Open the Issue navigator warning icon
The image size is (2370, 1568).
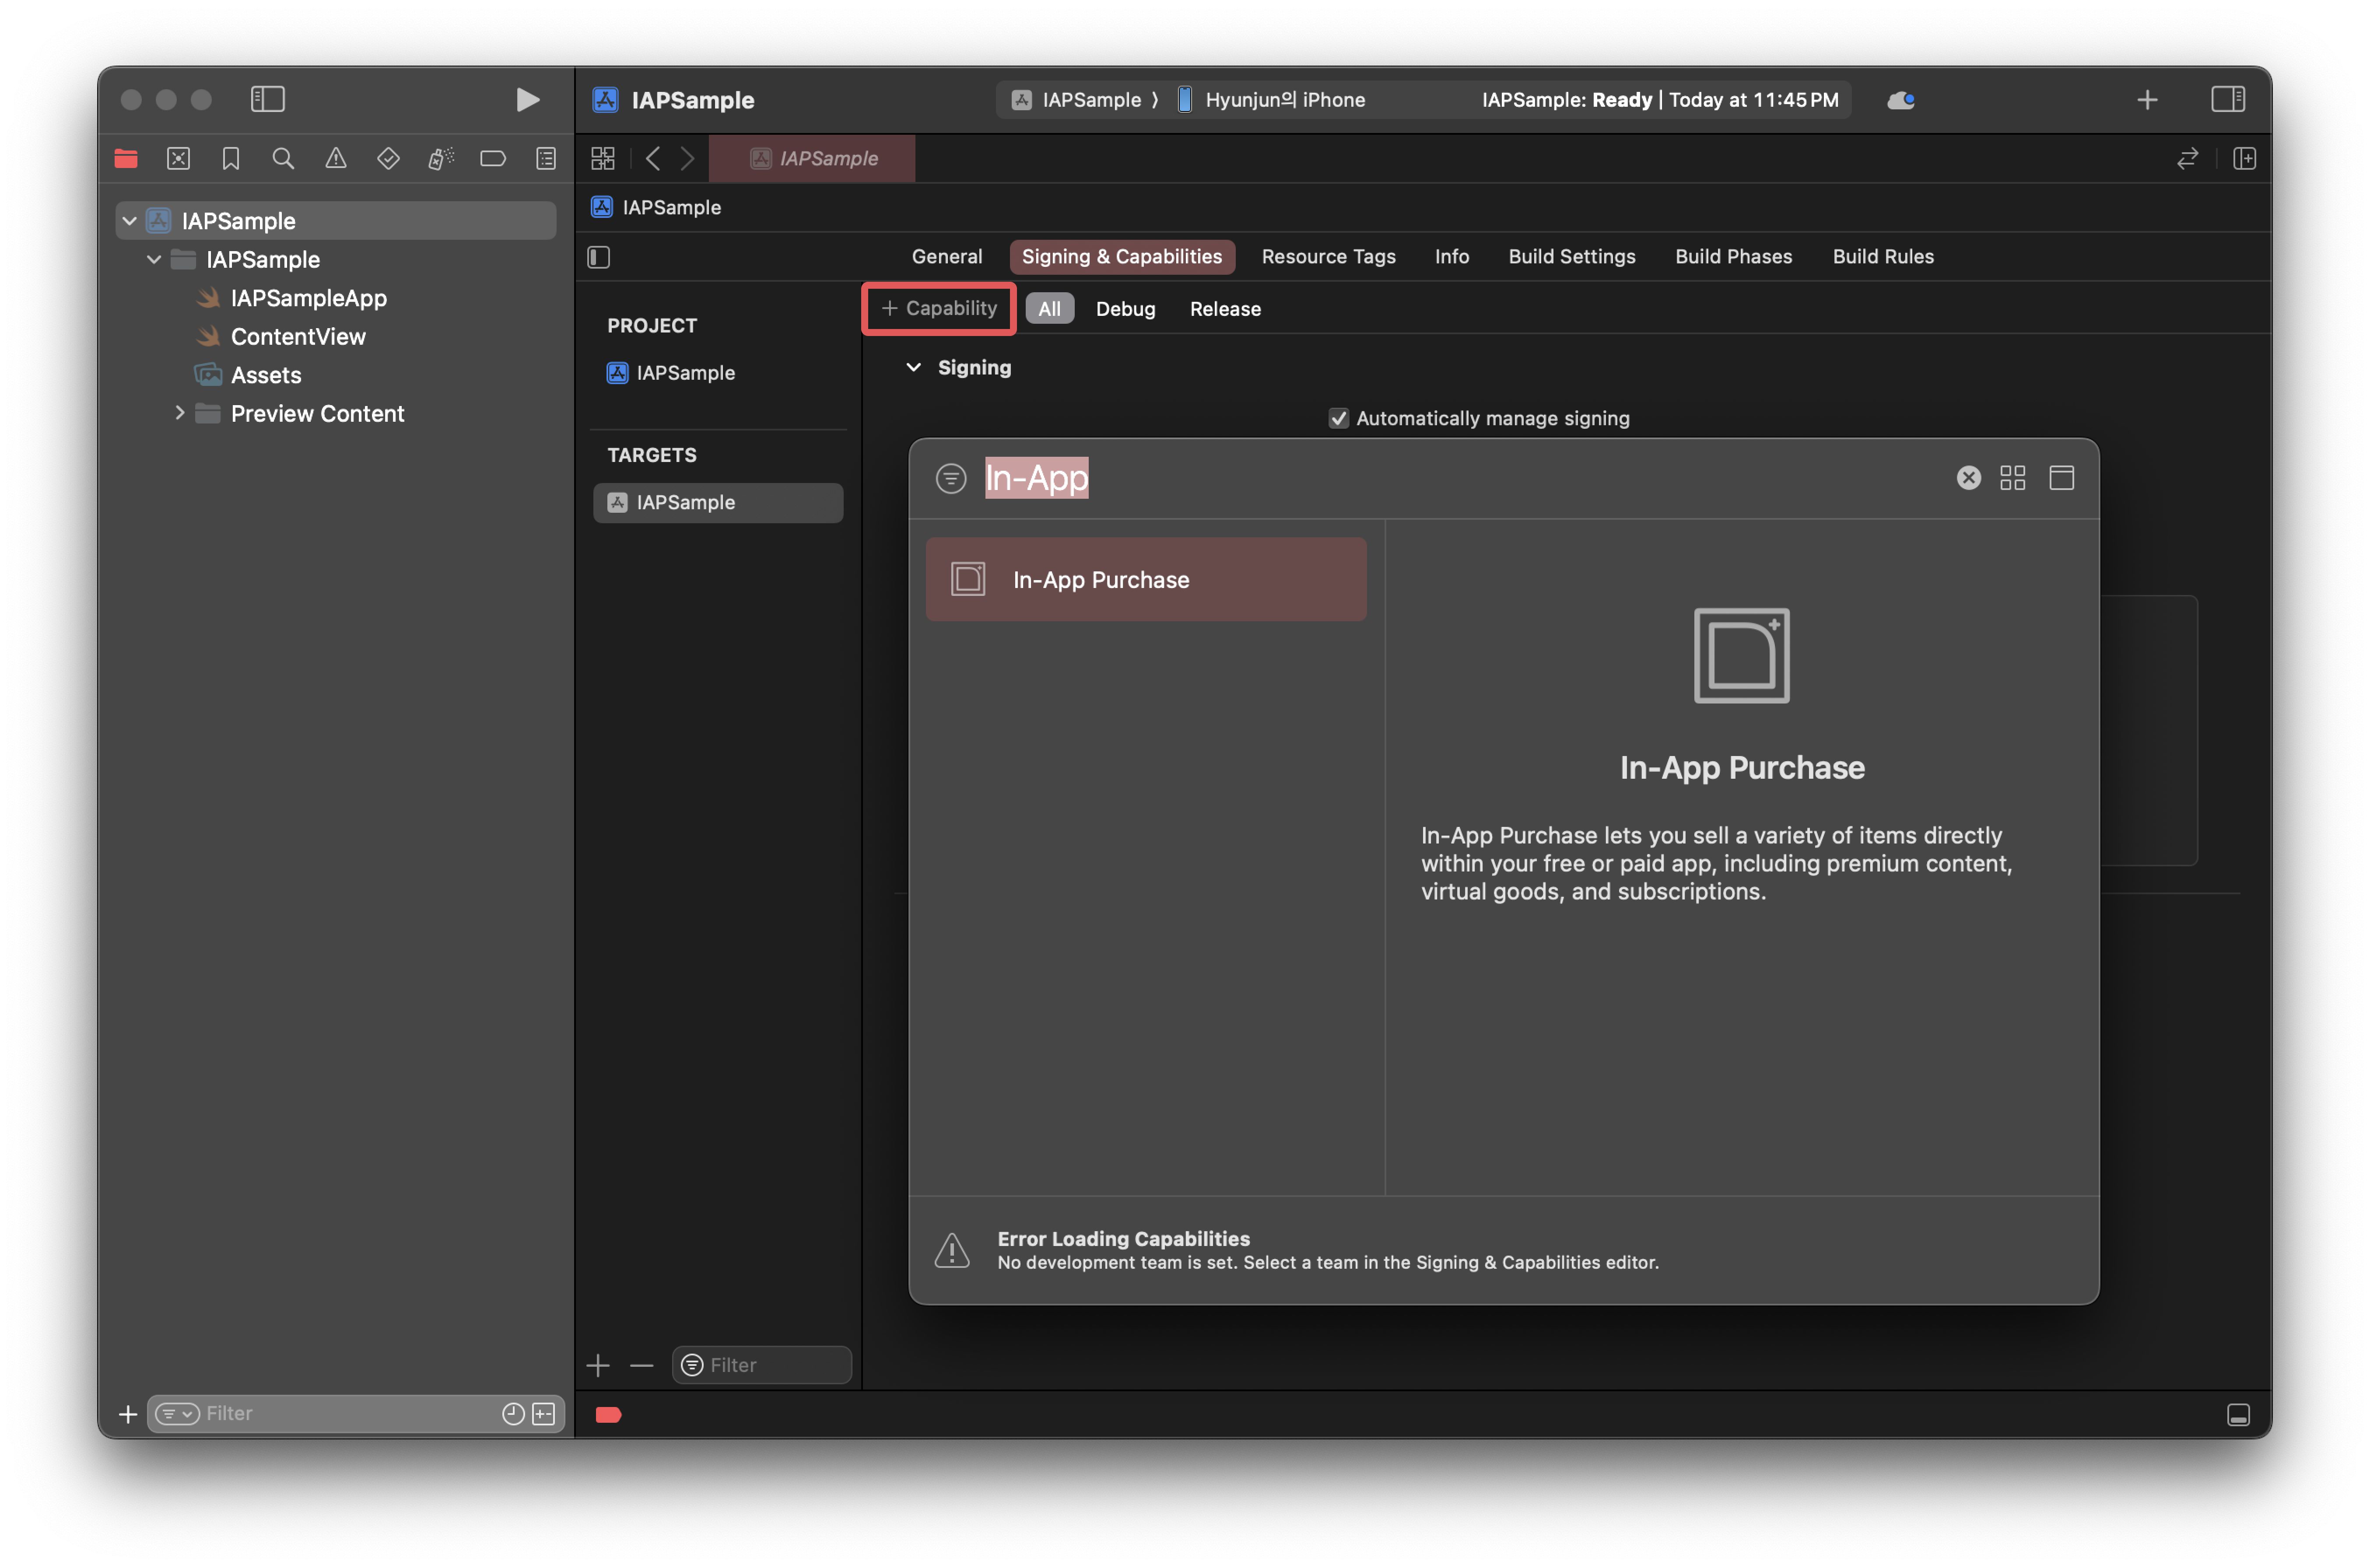point(336,158)
